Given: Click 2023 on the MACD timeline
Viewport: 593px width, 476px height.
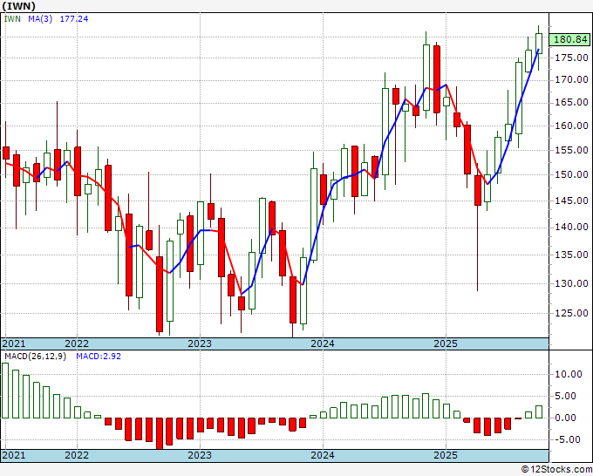Looking at the screenshot, I should (200, 455).
